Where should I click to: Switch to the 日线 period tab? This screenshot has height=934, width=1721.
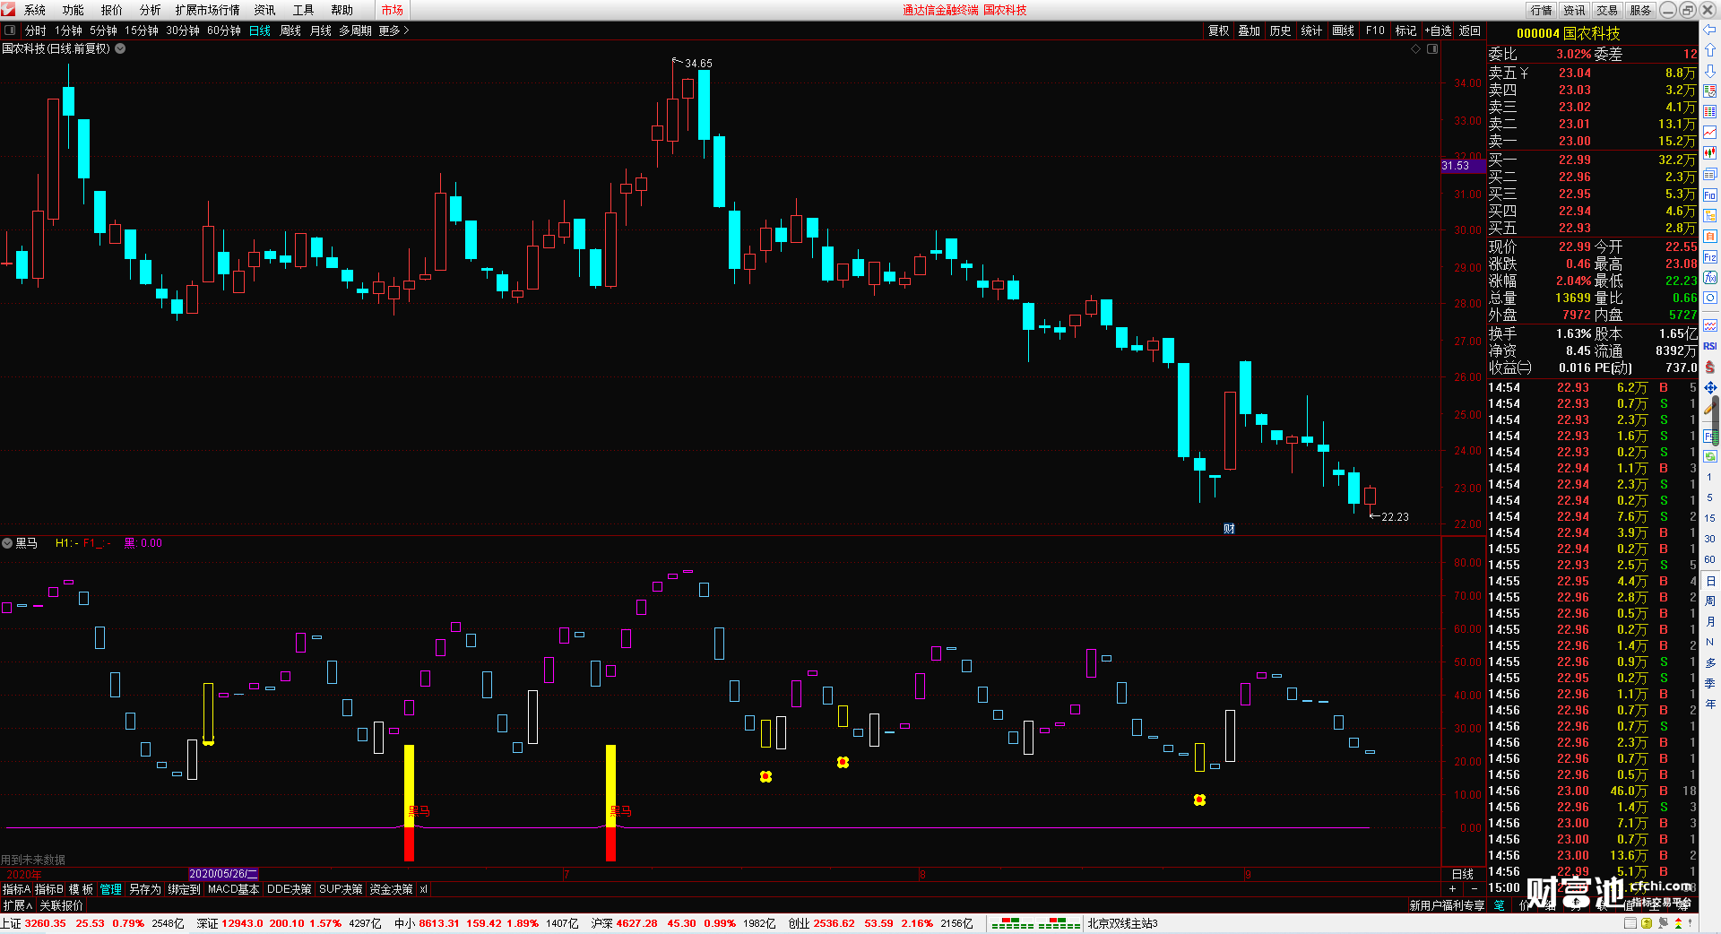coord(260,30)
